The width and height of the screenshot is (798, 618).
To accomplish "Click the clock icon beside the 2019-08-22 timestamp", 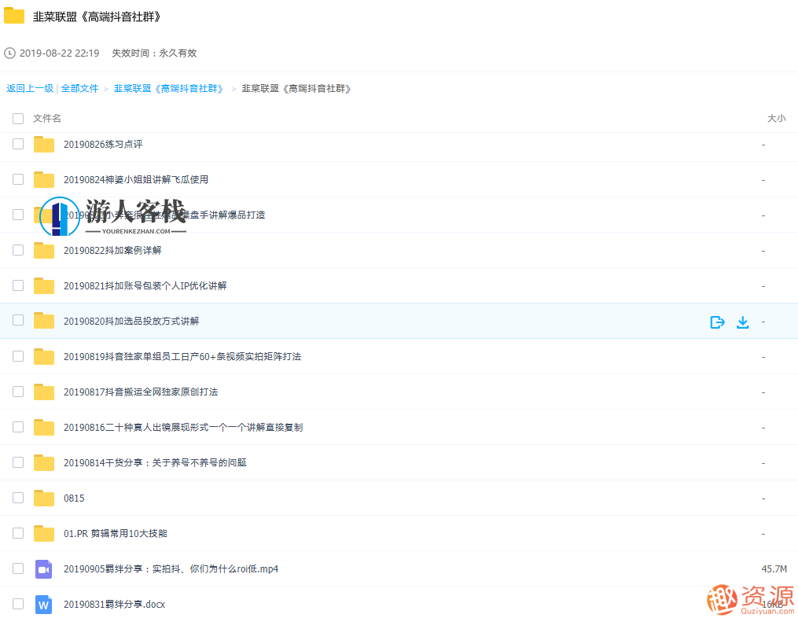I will click(9, 53).
